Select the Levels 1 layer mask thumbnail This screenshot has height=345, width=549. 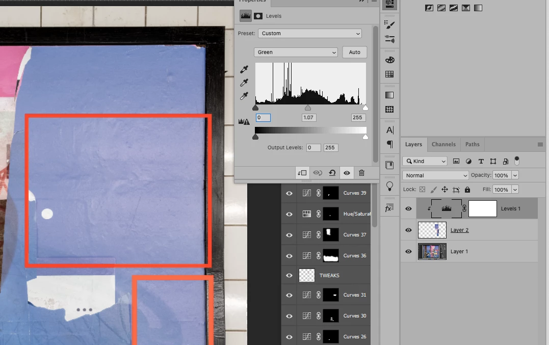click(x=482, y=208)
